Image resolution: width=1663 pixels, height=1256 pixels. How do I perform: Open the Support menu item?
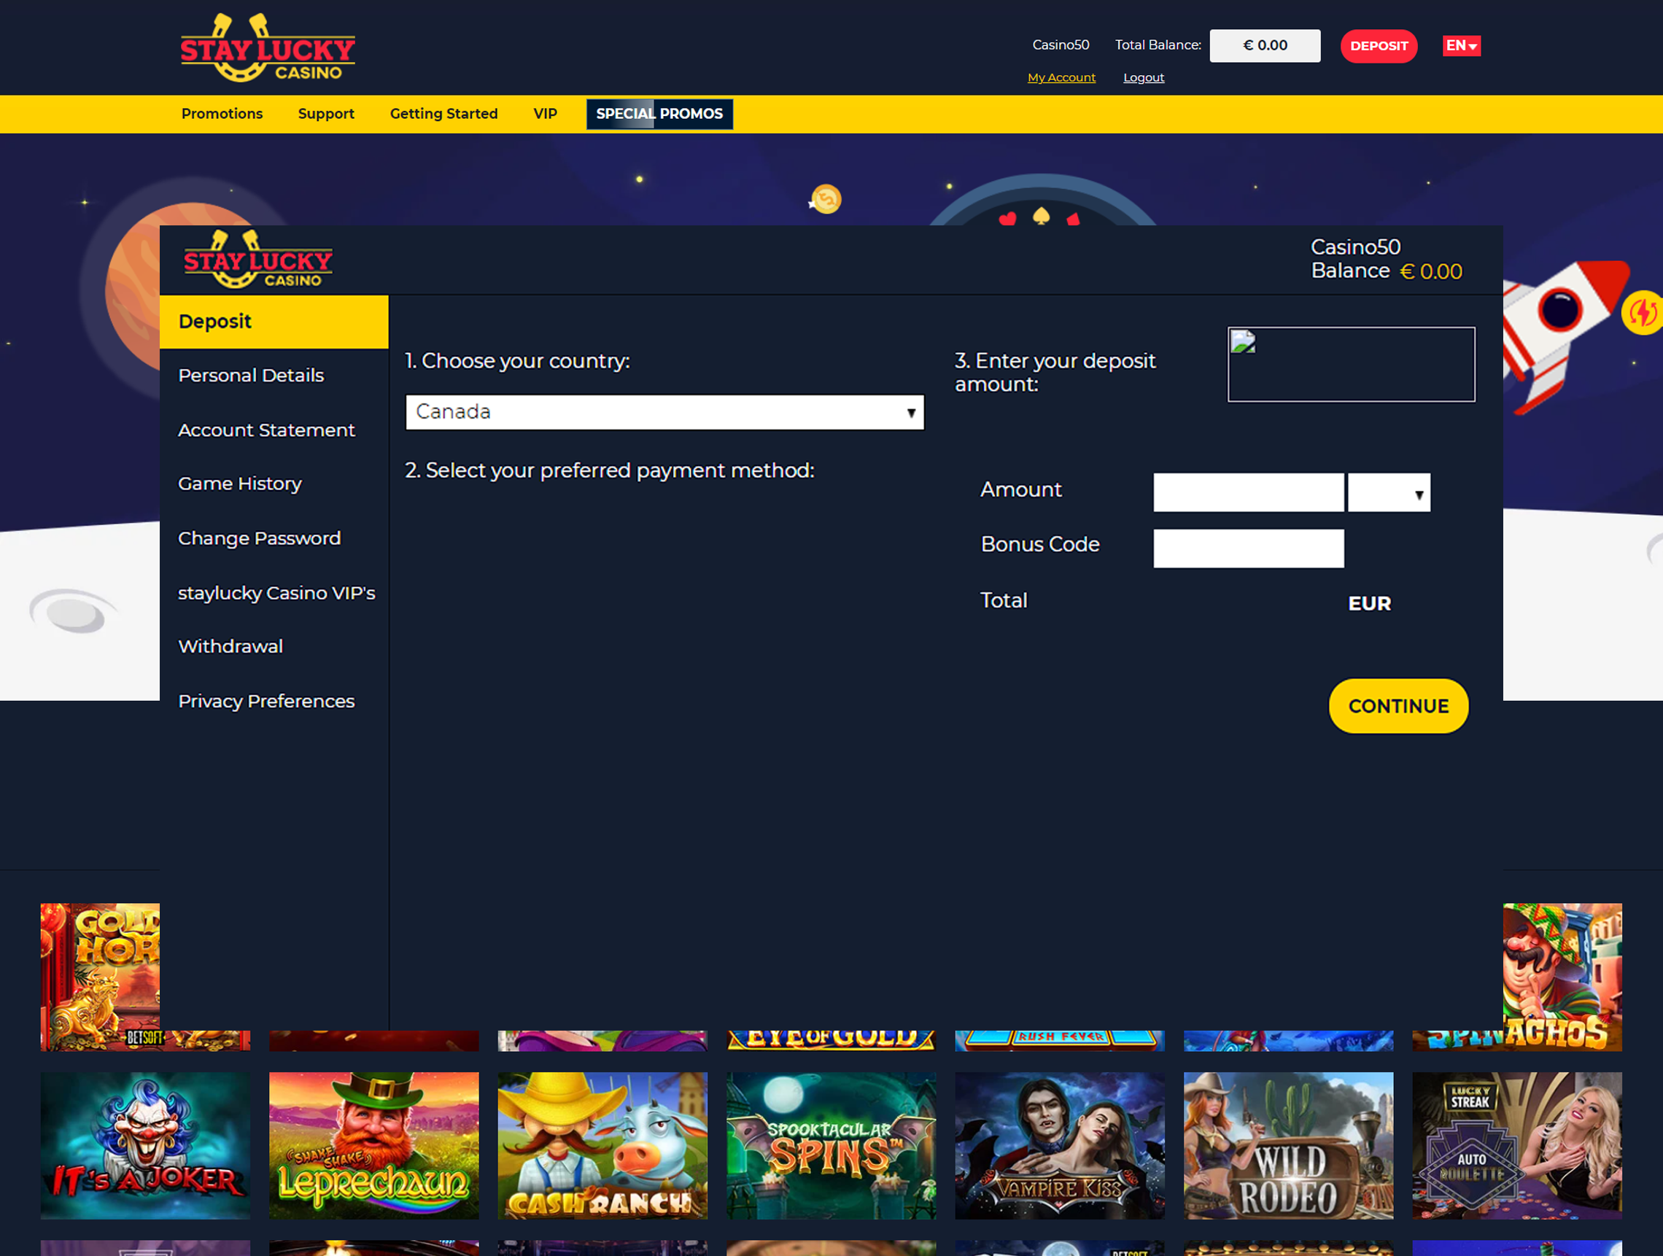pos(325,114)
